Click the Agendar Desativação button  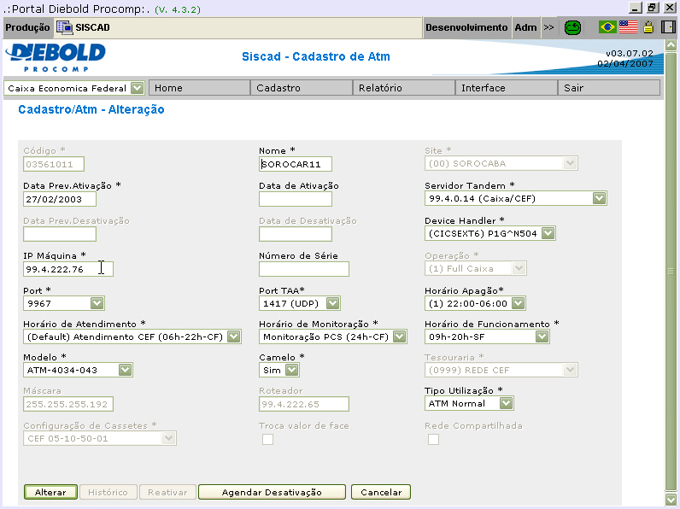[272, 492]
